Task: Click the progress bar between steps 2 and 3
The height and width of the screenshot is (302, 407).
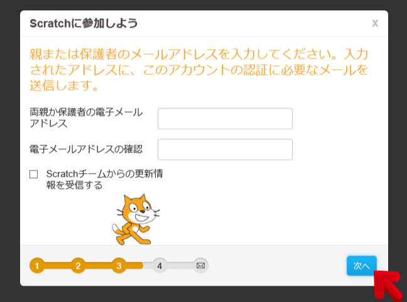Action: point(98,266)
